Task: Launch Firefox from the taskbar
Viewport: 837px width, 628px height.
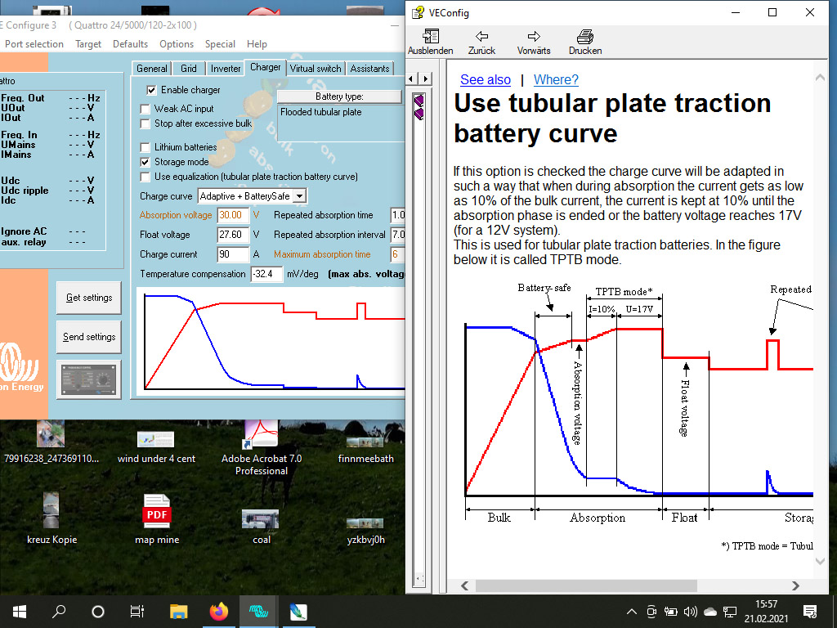Action: click(x=218, y=611)
